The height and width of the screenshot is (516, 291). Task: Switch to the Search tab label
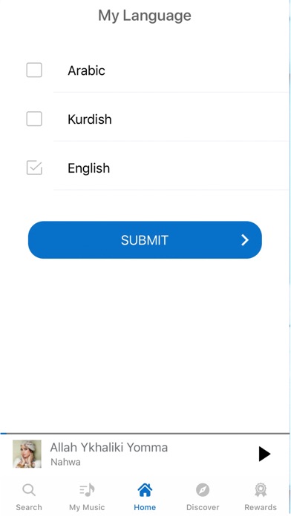point(29,507)
